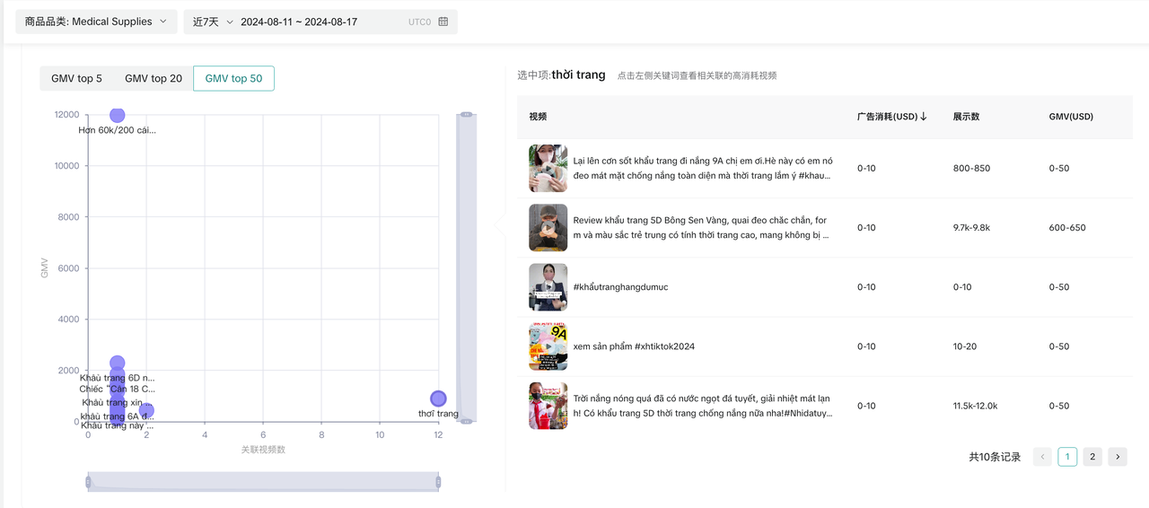Image resolution: width=1149 pixels, height=508 pixels.
Task: Select the GMV top 50 option
Action: click(x=233, y=79)
